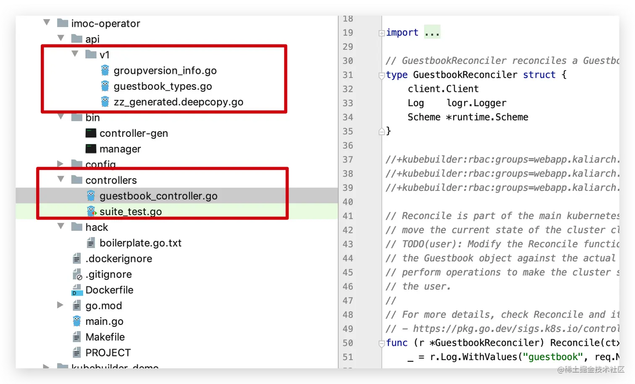This screenshot has height=384, width=635.
Task: Open the go.mod file
Action: 104,306
